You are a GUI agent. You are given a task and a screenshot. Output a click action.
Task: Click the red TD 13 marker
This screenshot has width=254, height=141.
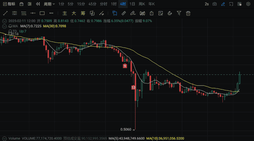pos(133,87)
